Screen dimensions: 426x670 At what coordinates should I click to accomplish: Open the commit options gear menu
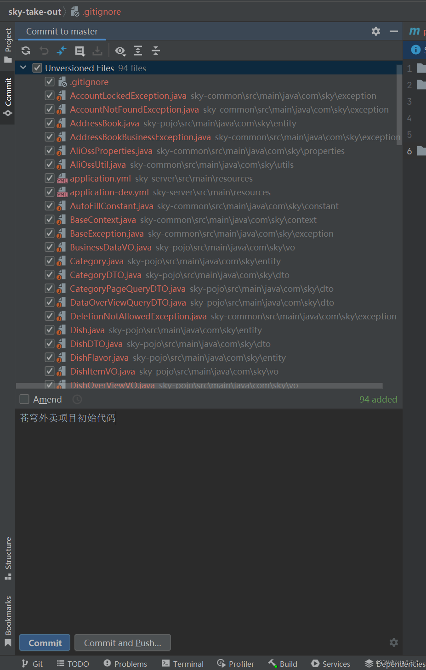coord(393,642)
